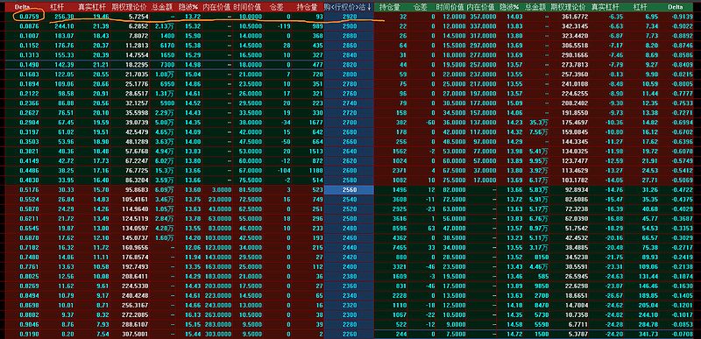This screenshot has width=701, height=339.
Task: Select strike price 2520 row
Action: tap(349, 208)
